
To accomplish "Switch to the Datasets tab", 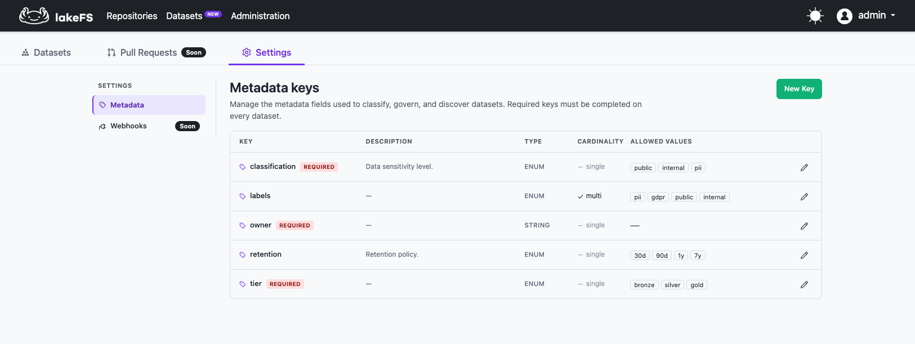I will pyautogui.click(x=46, y=52).
